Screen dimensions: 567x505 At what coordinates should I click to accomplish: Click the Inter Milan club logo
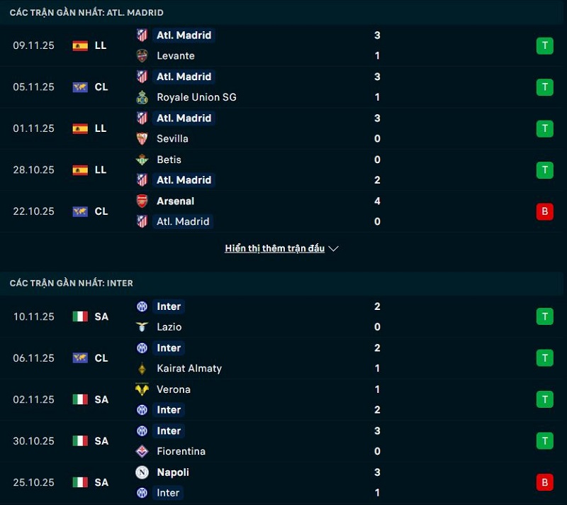[142, 306]
